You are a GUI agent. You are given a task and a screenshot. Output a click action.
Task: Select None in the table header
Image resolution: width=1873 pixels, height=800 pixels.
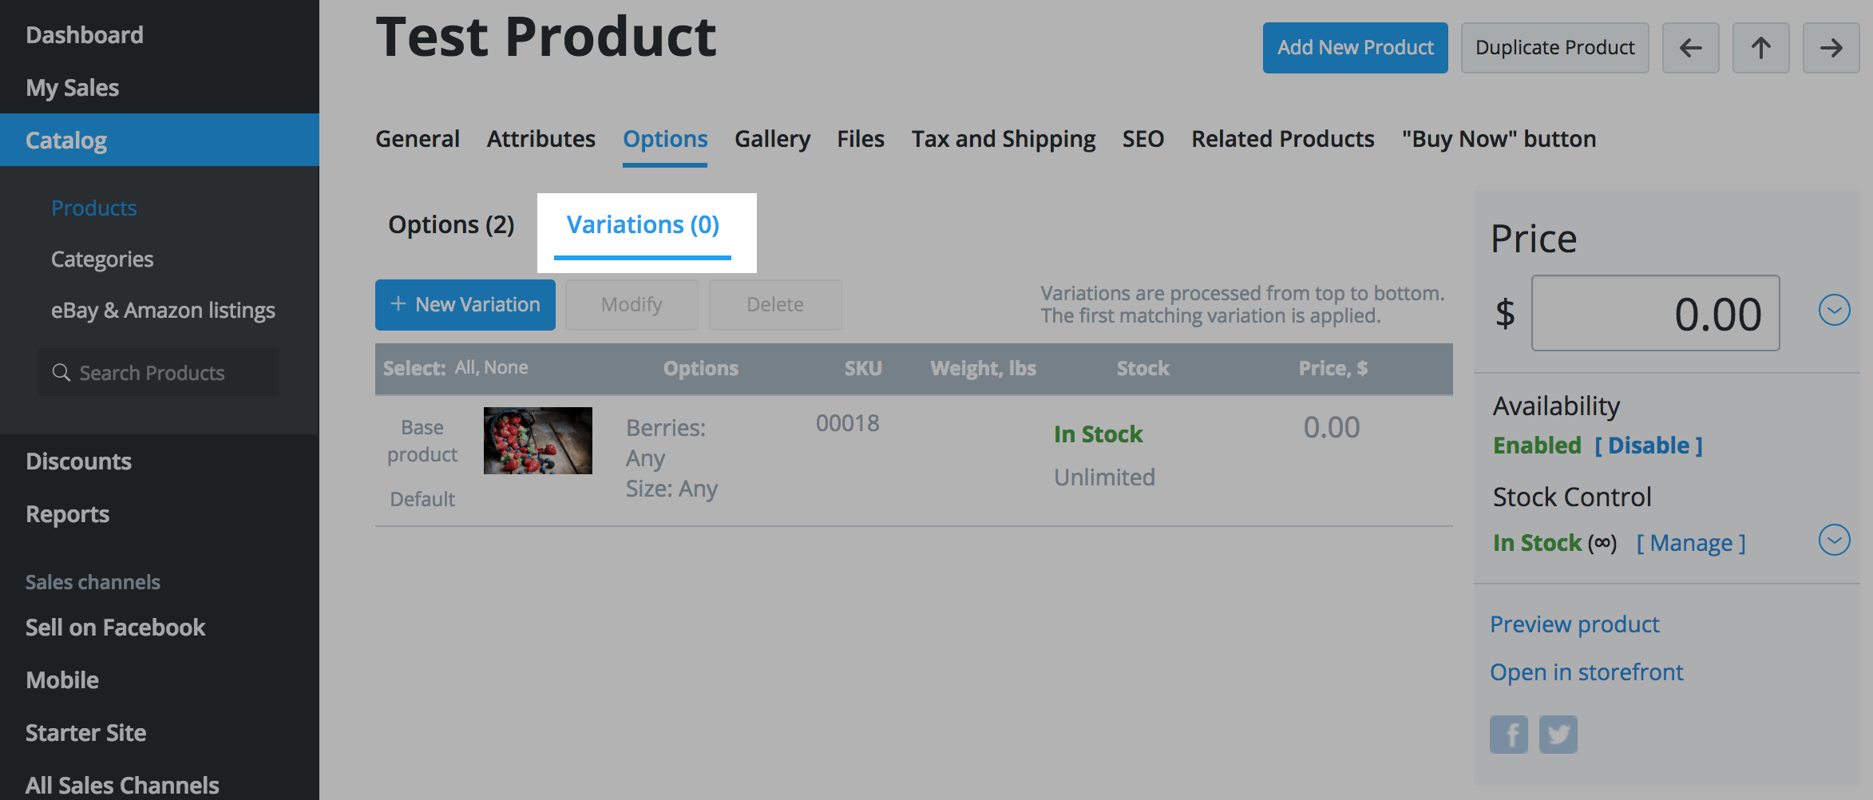point(506,367)
